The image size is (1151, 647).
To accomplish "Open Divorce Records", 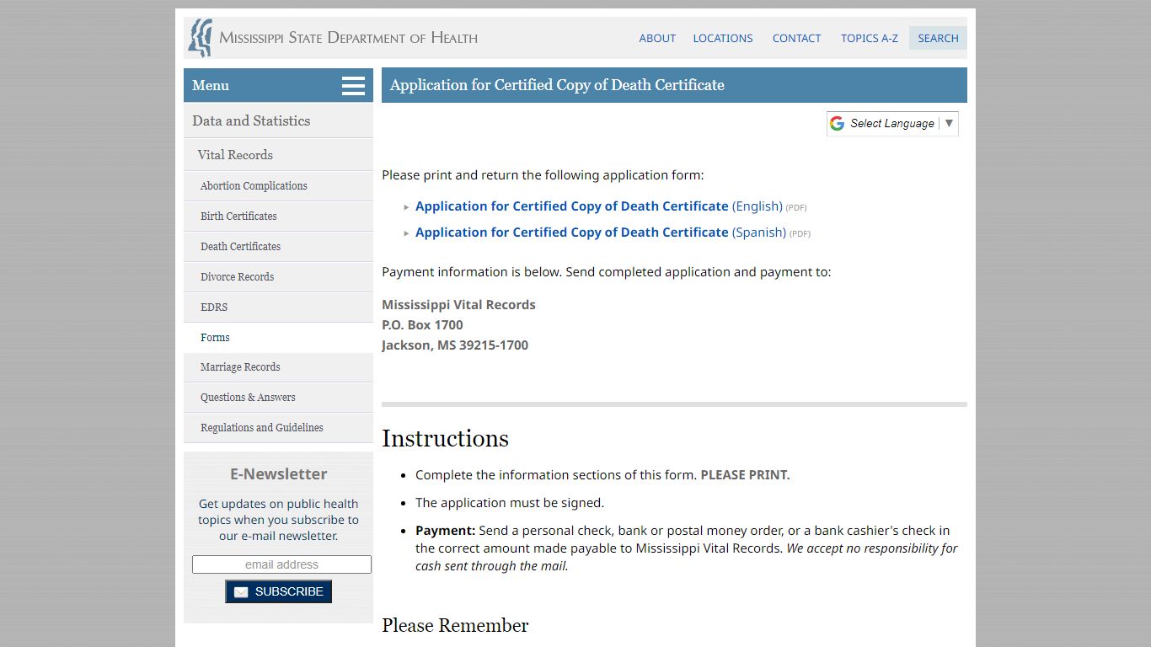I will point(278,277).
